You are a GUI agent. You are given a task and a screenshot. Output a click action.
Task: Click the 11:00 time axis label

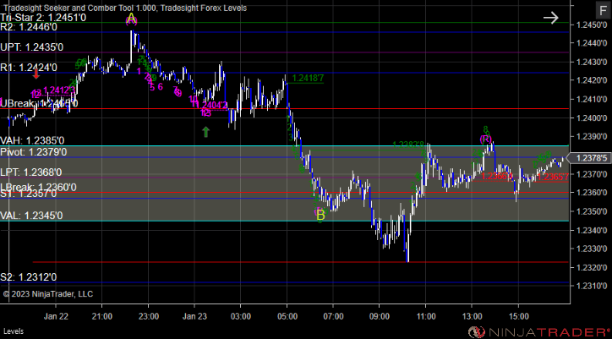[425, 316]
